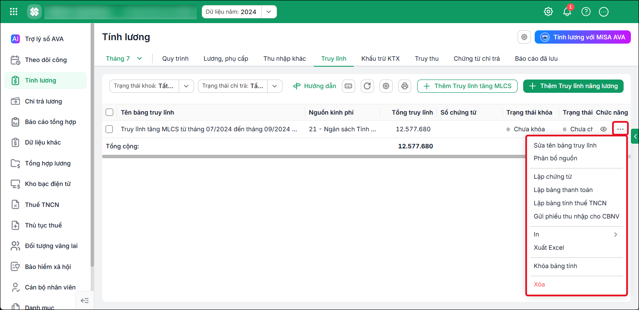Expand the green right side panel tab
Image resolution: width=639 pixels, height=310 pixels.
click(635, 136)
